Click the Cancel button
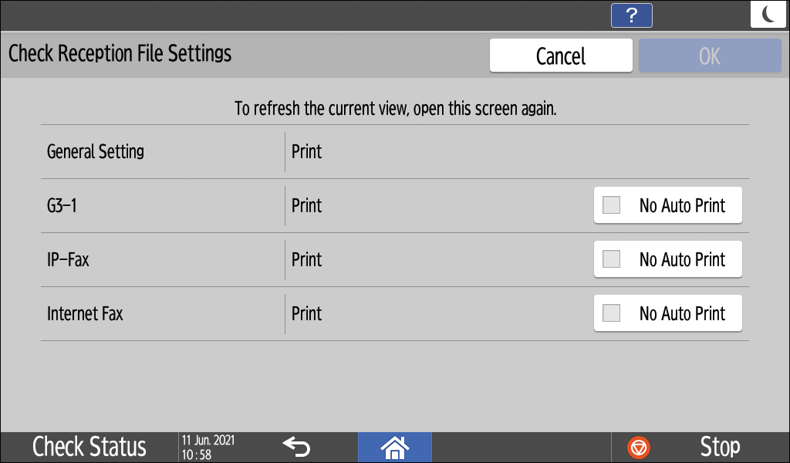 pyautogui.click(x=561, y=56)
